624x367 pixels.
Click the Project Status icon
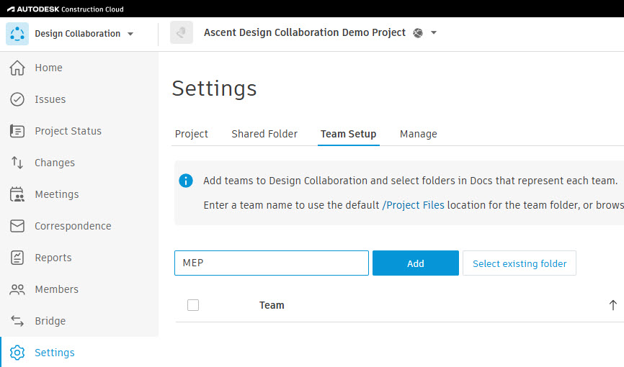[x=17, y=131]
